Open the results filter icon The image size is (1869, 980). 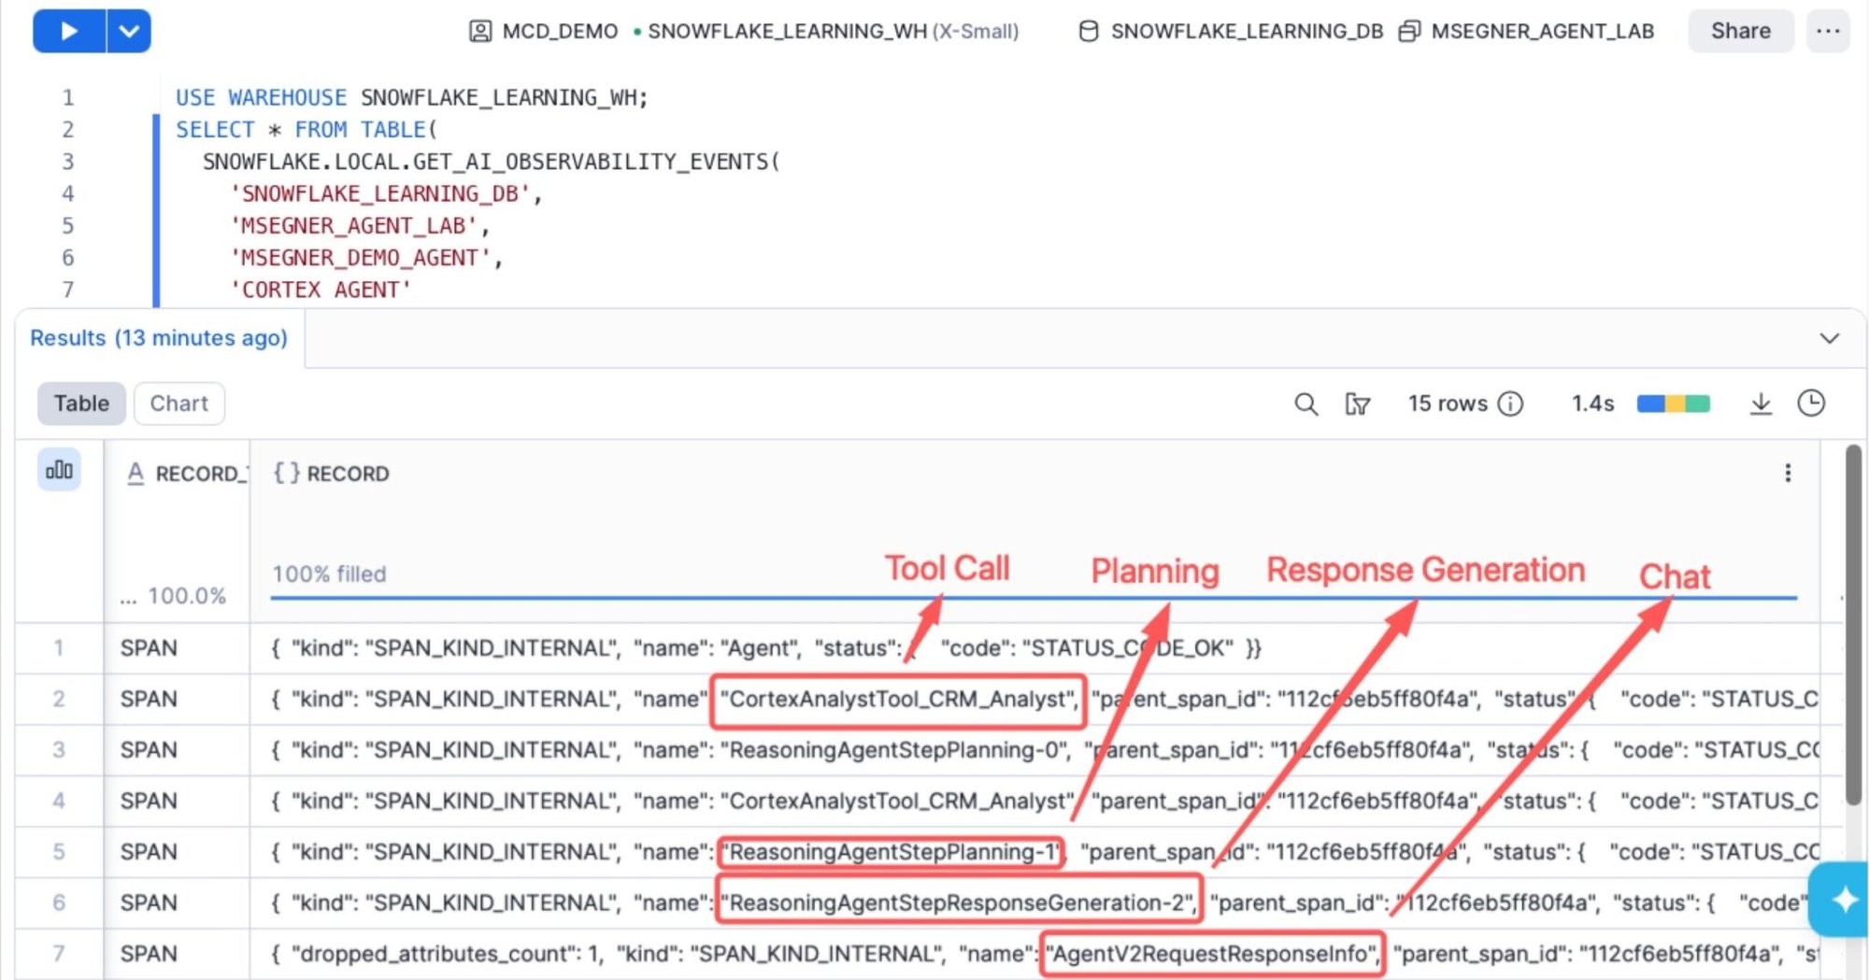tap(1357, 404)
